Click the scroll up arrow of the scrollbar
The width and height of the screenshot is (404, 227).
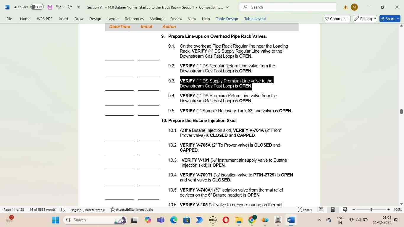401,25
